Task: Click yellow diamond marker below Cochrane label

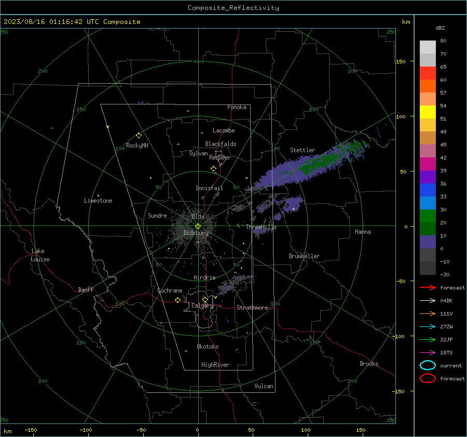Action: pyautogui.click(x=177, y=300)
